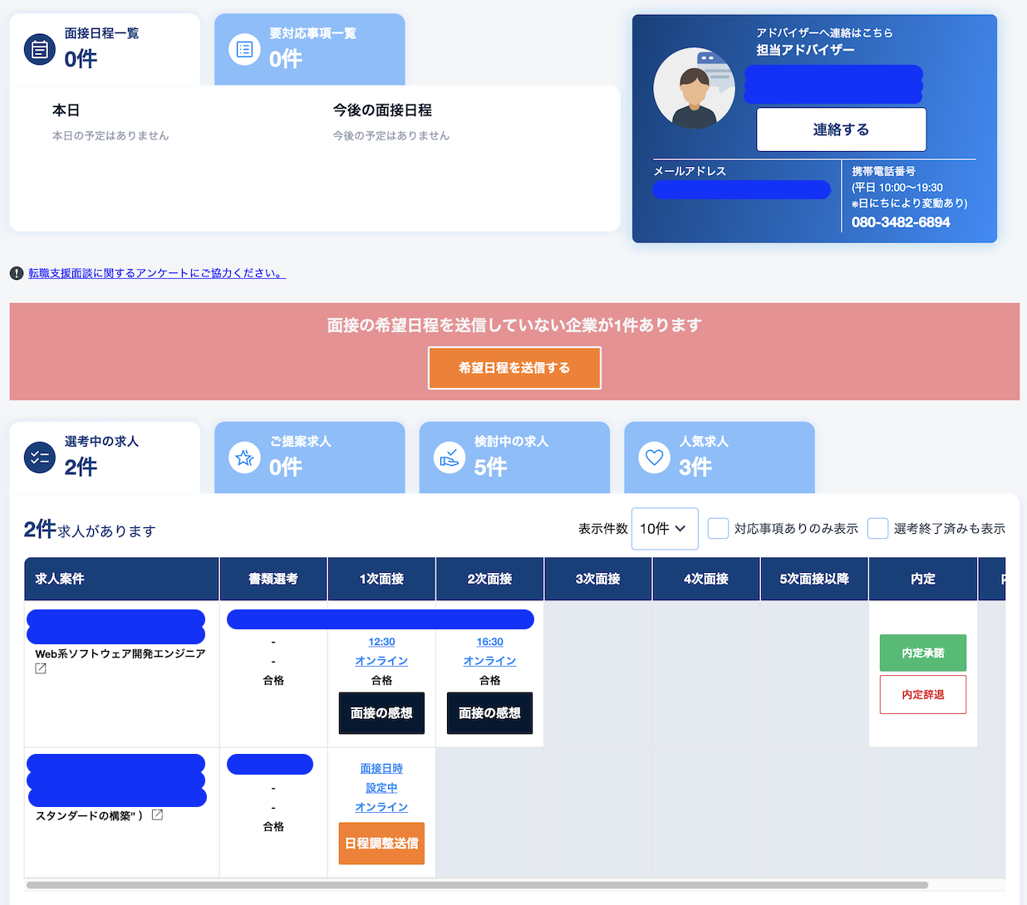
Task: Click the 4次面接 column header
Action: (706, 579)
